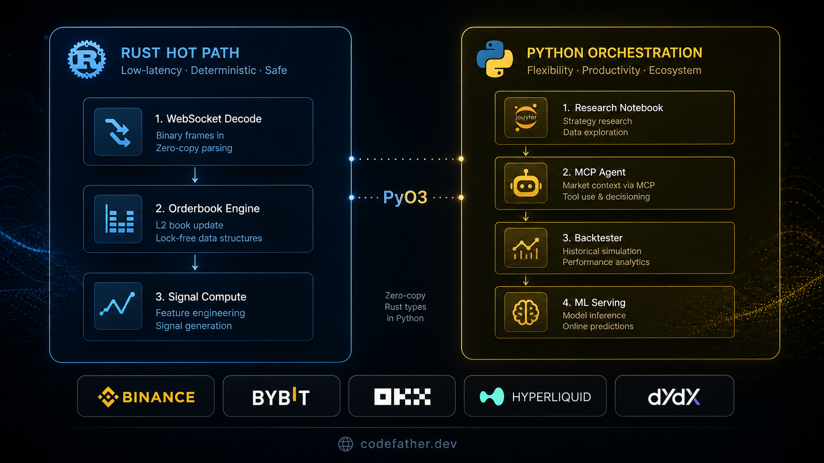This screenshot has height=463, width=824.
Task: Click the 'Model inference' text
Action: pos(594,315)
